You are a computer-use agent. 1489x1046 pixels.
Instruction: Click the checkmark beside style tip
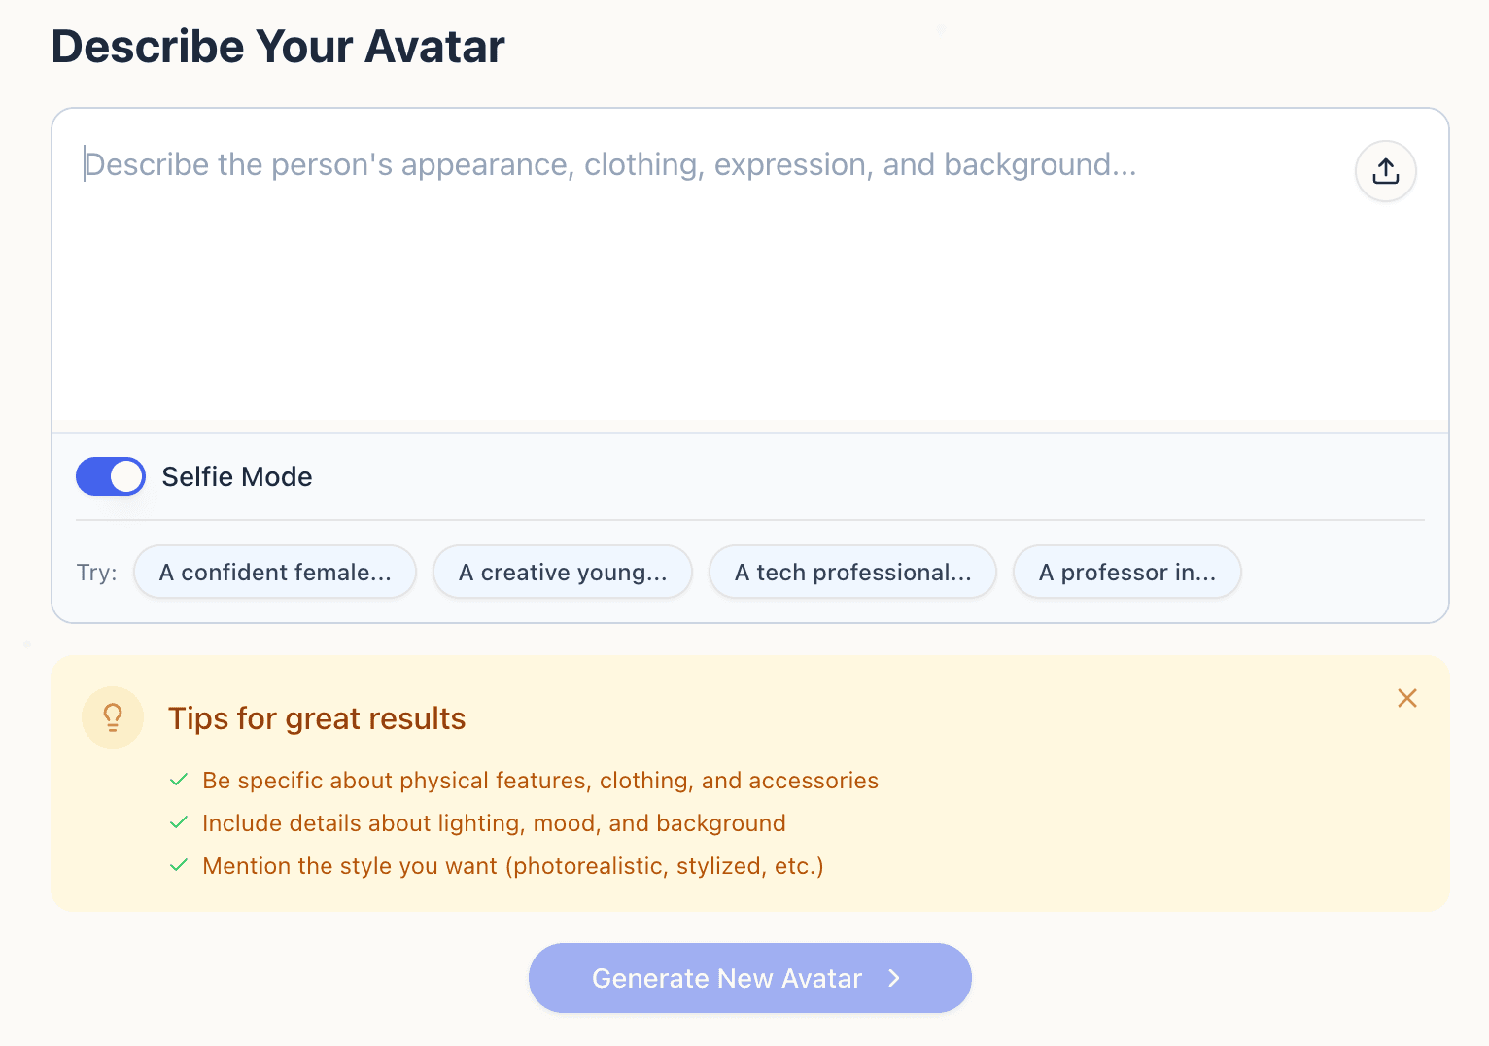(x=180, y=865)
